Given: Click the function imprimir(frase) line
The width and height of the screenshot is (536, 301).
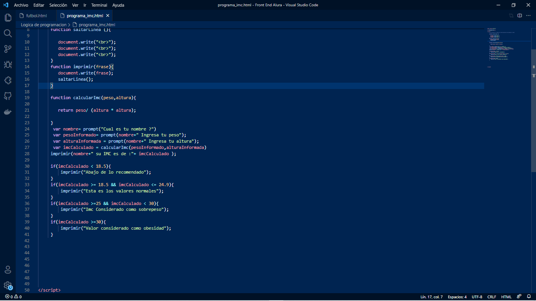Looking at the screenshot, I should coord(82,67).
